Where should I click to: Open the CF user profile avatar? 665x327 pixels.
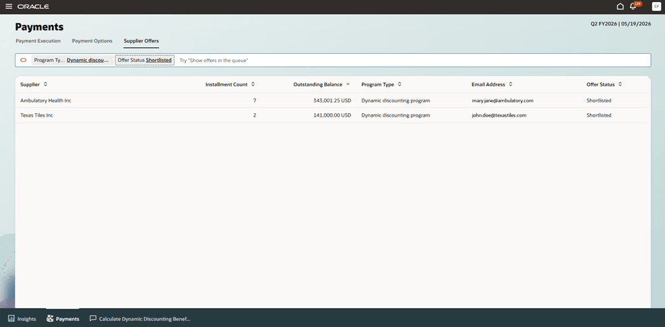(x=656, y=6)
